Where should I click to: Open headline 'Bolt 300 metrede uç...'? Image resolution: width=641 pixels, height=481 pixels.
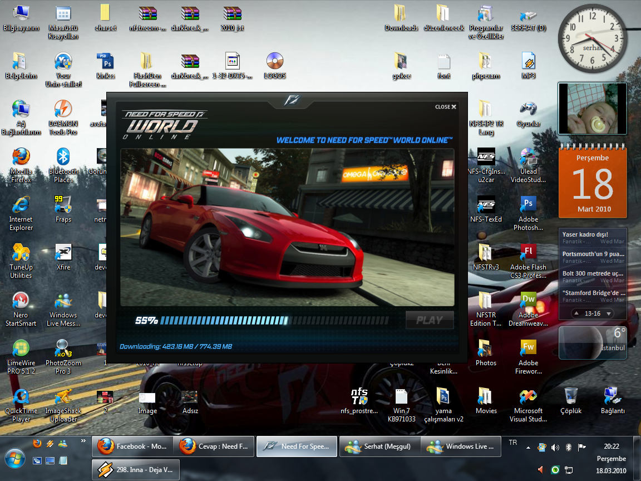(x=593, y=277)
